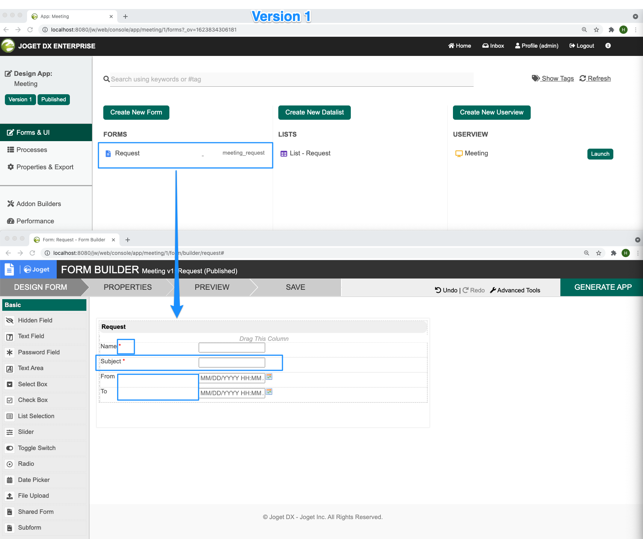The width and height of the screenshot is (643, 539).
Task: Open the From field calendar picker icon
Action: (269, 377)
